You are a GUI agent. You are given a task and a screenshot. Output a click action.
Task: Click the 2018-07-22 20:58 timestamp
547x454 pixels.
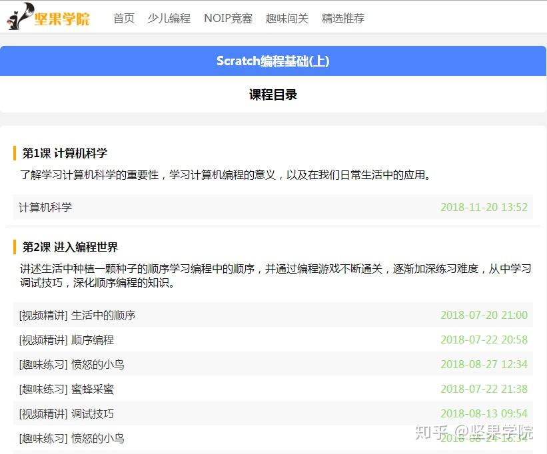484,340
